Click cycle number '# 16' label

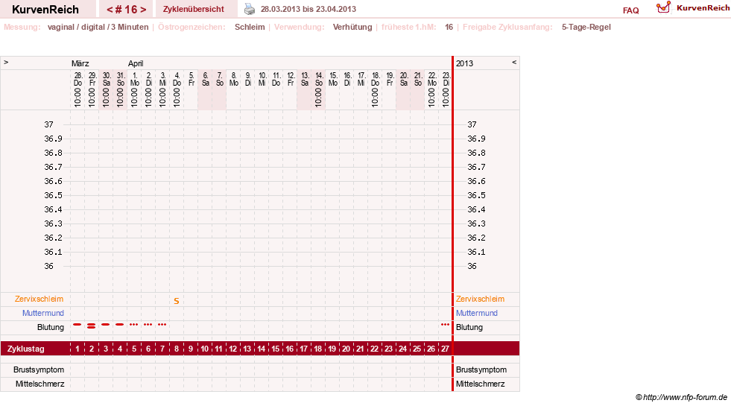[127, 10]
